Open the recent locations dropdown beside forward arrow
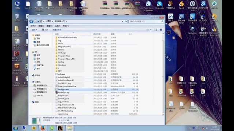 (38, 21)
